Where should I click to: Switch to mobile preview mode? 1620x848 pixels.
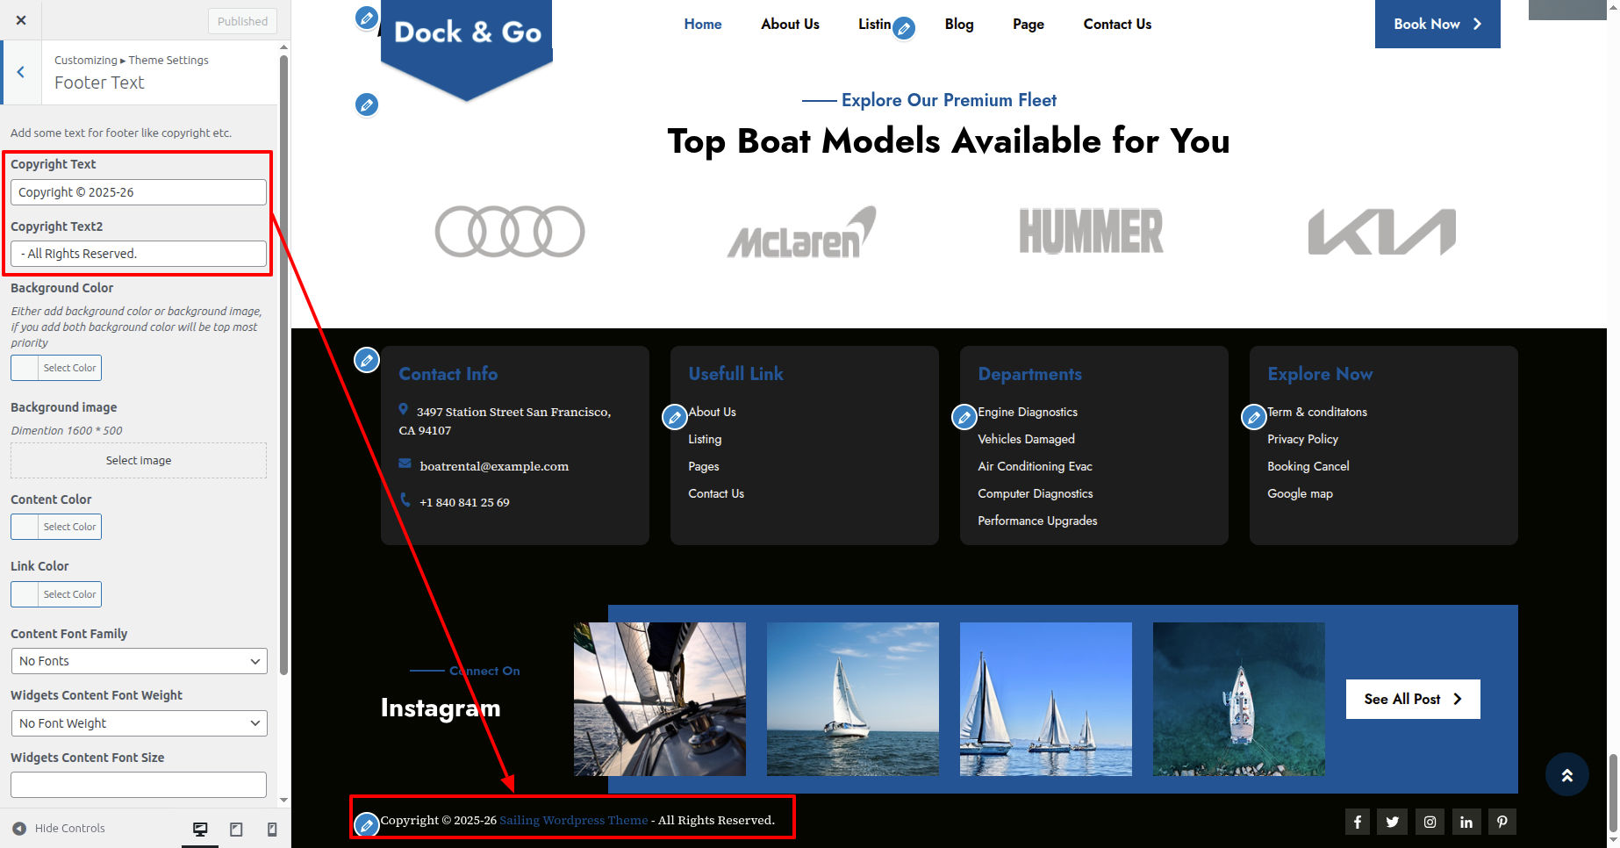click(x=272, y=829)
